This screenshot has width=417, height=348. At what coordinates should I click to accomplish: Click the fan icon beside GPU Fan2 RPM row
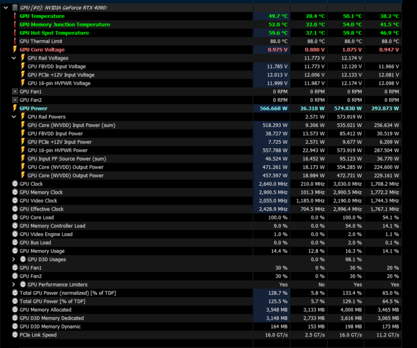15,100
